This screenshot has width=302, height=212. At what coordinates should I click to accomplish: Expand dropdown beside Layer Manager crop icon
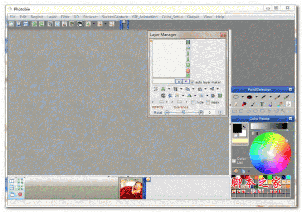(181, 89)
